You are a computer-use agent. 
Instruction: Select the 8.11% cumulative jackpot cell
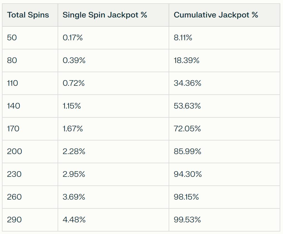(183, 38)
